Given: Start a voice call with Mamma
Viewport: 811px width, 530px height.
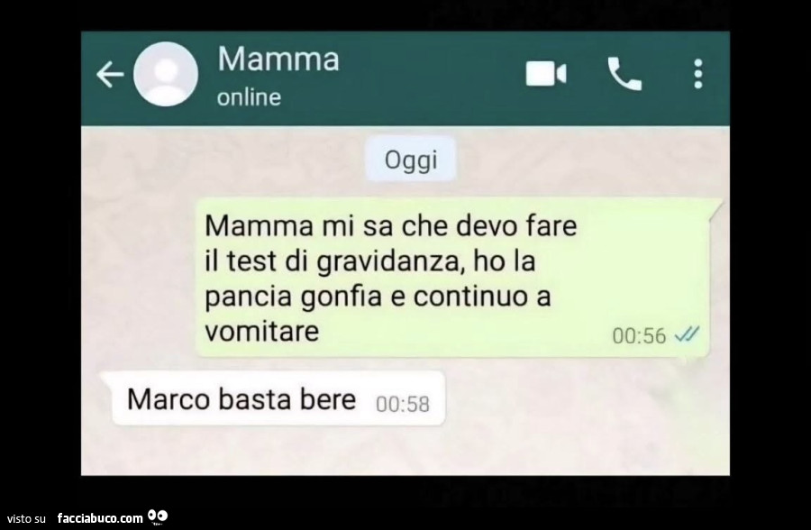Looking at the screenshot, I should (624, 74).
